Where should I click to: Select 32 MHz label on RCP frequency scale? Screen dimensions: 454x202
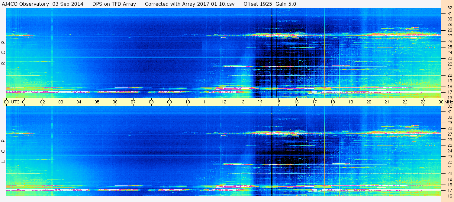pyautogui.click(x=449, y=8)
